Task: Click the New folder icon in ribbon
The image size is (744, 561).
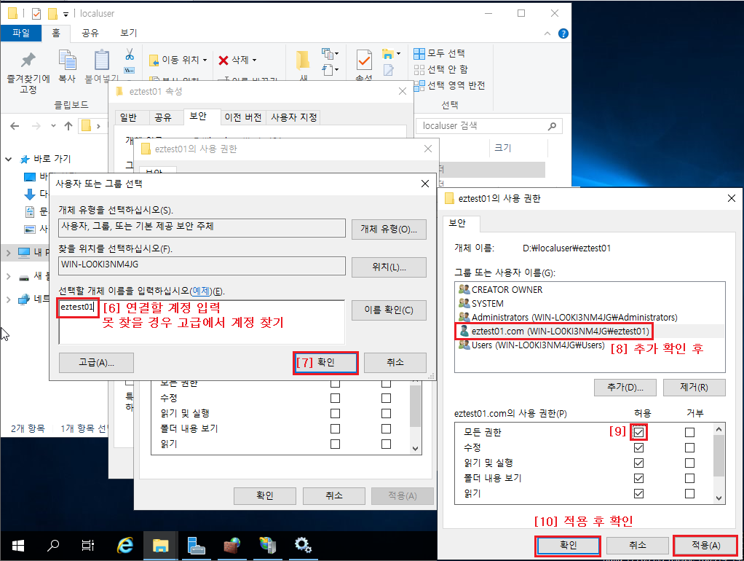Action: pos(303,60)
